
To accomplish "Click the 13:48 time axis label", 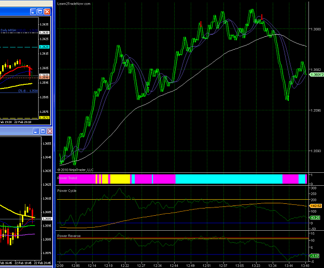I will click(305, 265).
